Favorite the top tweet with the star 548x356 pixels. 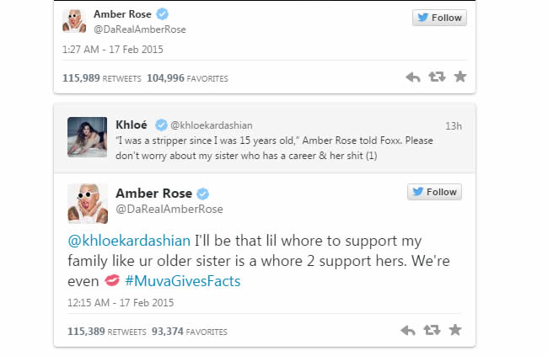(x=460, y=77)
